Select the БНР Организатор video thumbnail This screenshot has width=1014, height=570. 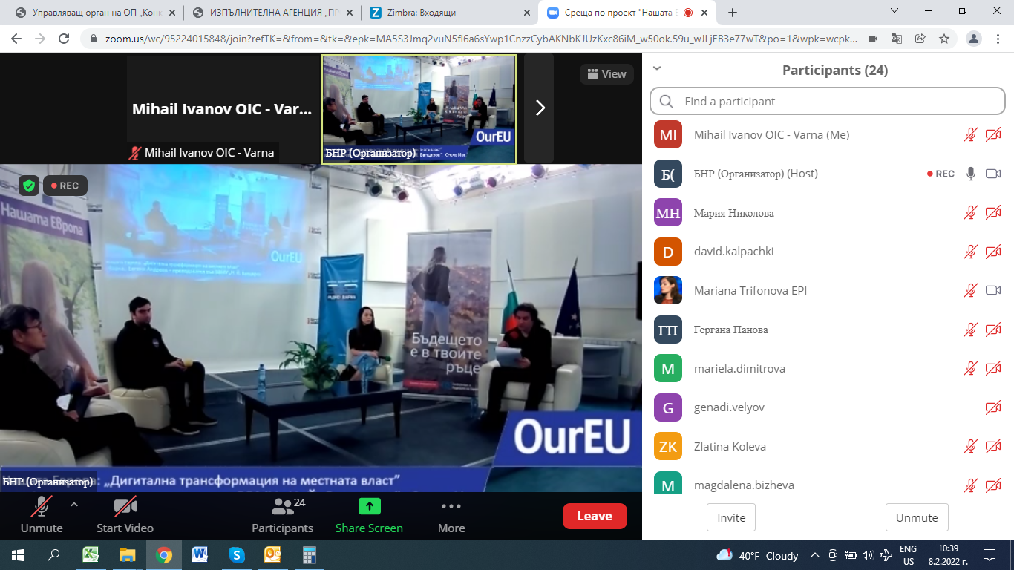click(419, 108)
